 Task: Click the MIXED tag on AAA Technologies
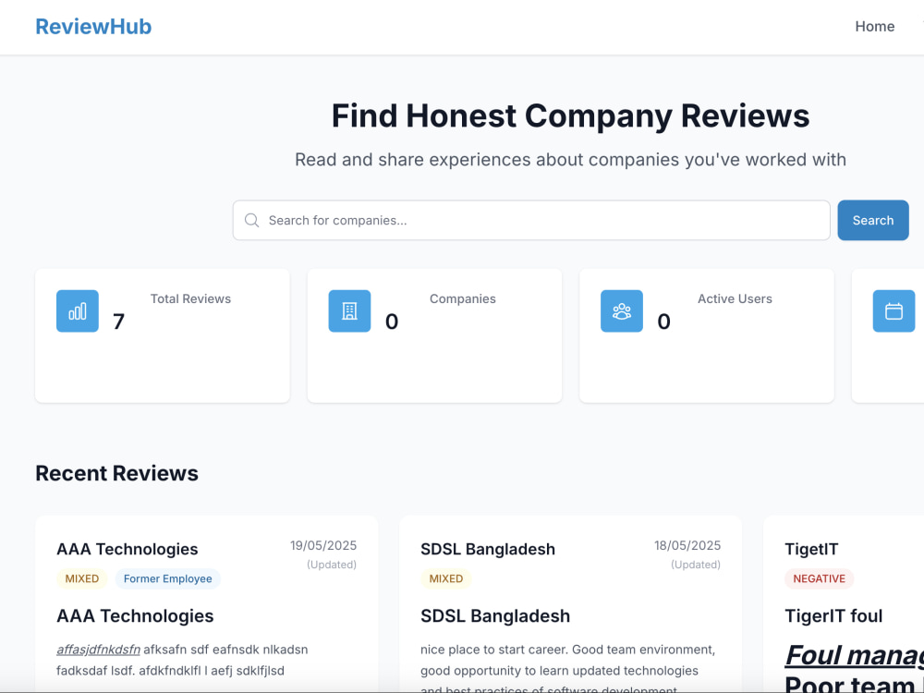[82, 578]
